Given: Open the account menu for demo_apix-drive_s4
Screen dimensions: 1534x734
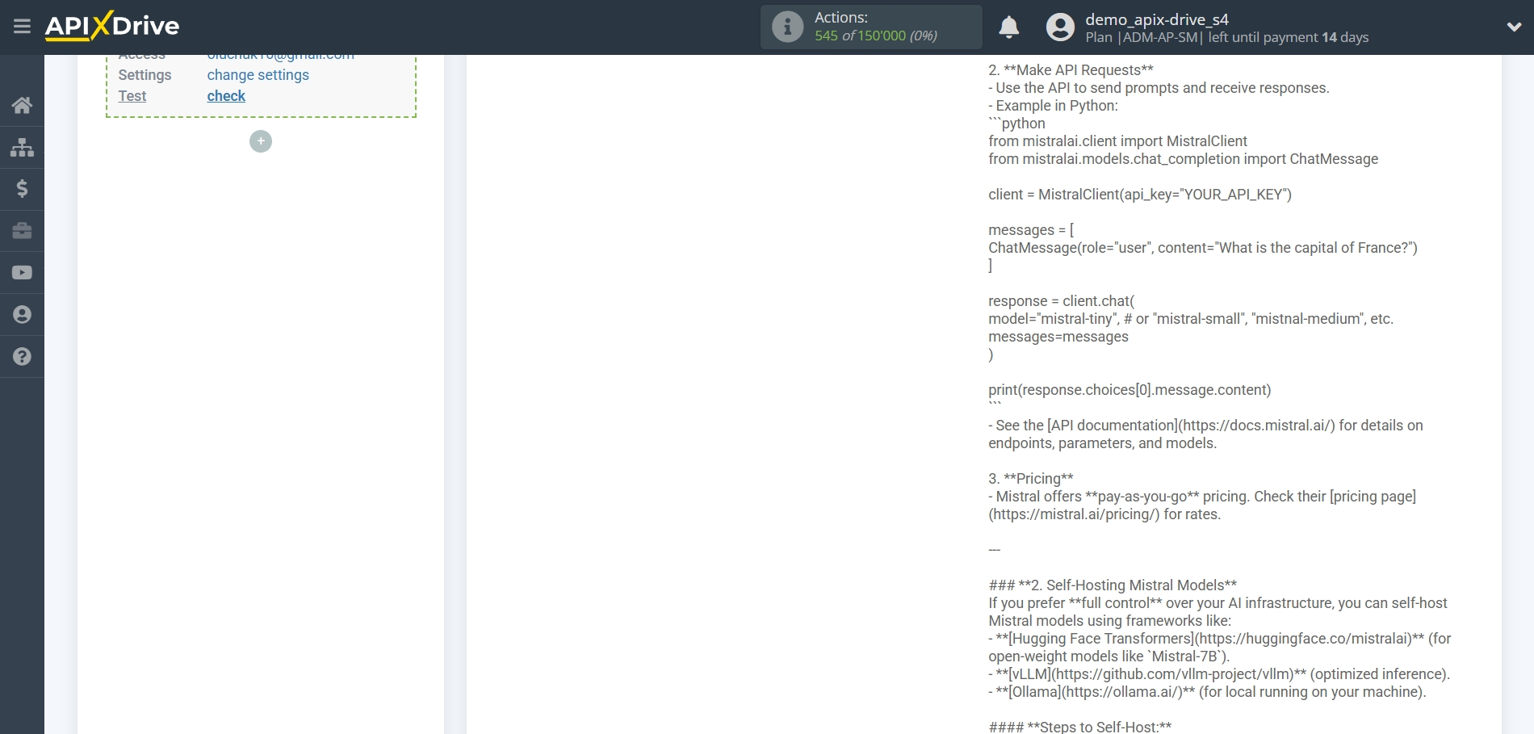Looking at the screenshot, I should (x=1156, y=18).
